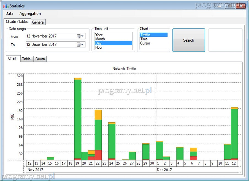The width and height of the screenshot is (249, 181).
Task: Open the Aggregation menu
Action: pyautogui.click(x=30, y=13)
